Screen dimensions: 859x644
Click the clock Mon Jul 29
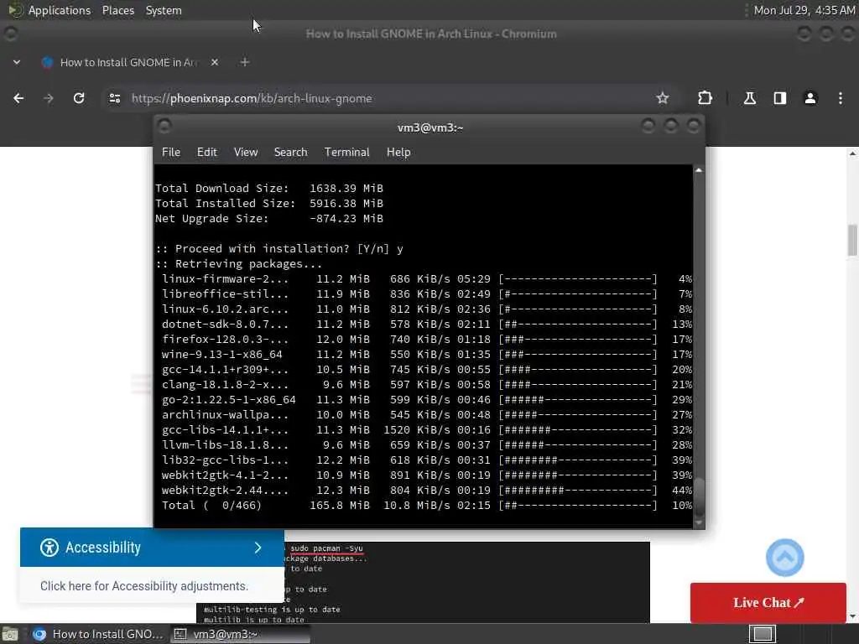[x=804, y=10]
